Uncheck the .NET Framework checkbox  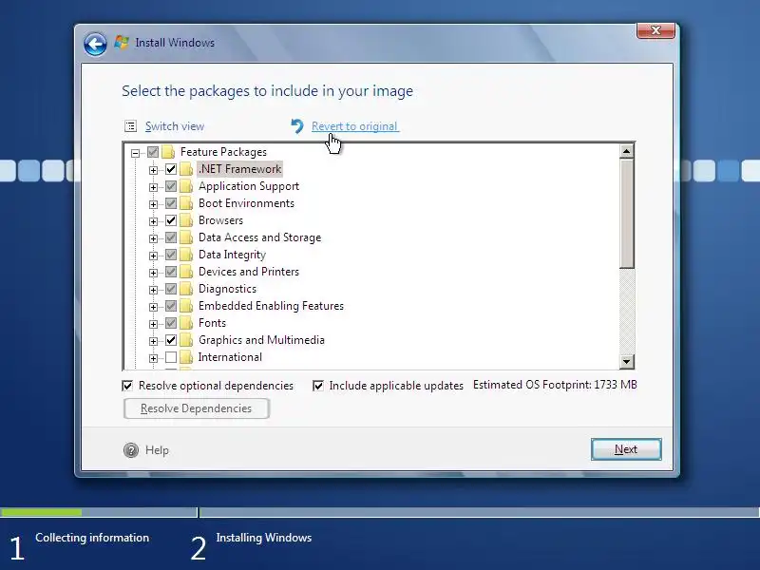pyautogui.click(x=171, y=169)
